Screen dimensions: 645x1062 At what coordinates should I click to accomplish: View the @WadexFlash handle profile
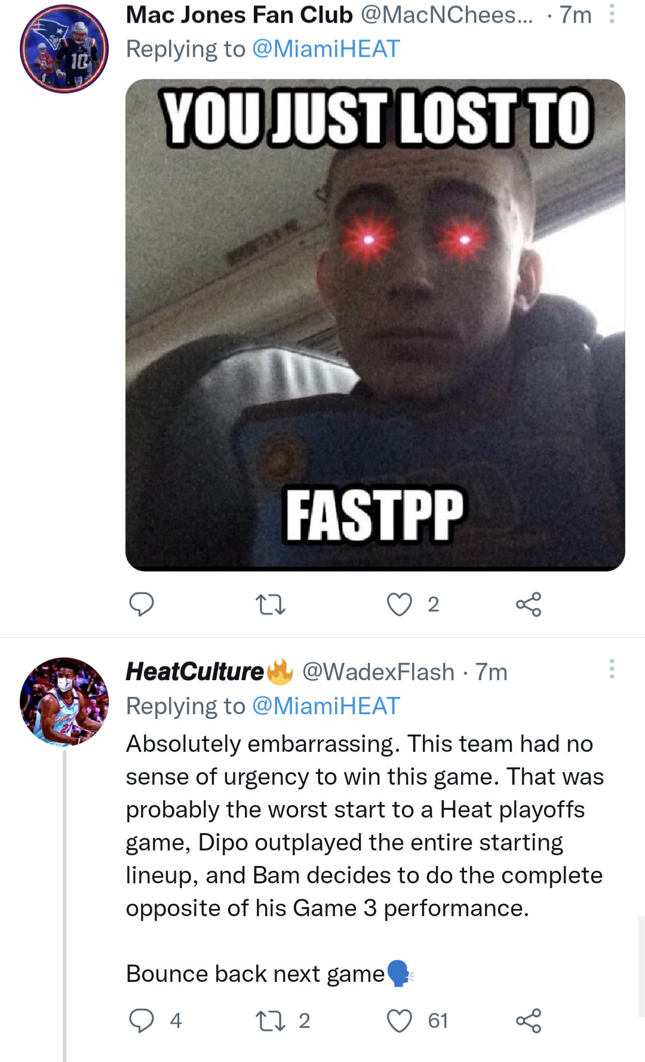click(x=378, y=672)
